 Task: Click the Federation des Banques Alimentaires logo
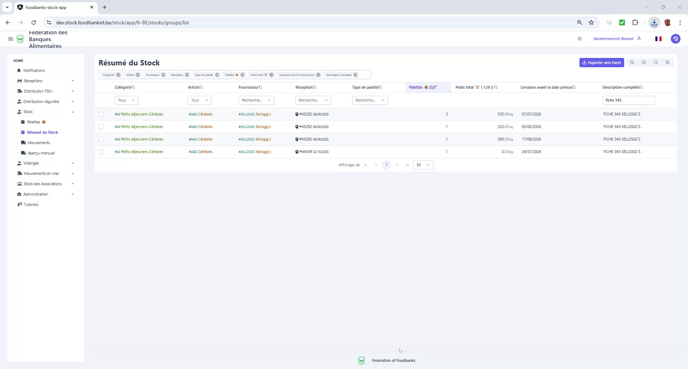(x=20, y=39)
